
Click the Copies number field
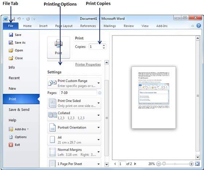coord(95,47)
